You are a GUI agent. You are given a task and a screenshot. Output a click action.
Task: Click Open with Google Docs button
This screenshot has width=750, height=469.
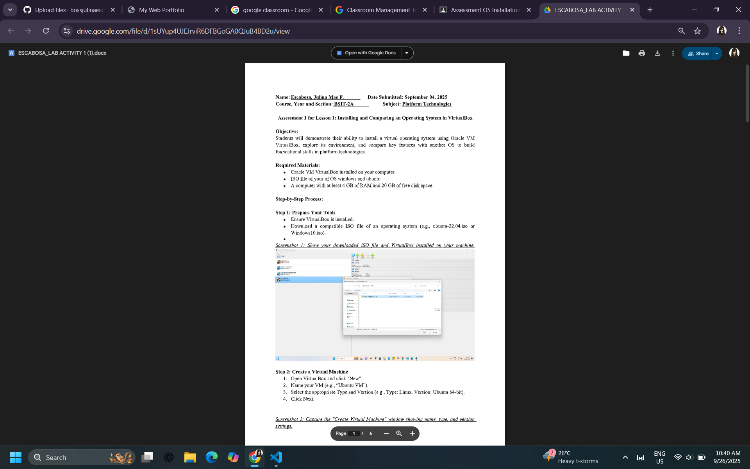(366, 53)
